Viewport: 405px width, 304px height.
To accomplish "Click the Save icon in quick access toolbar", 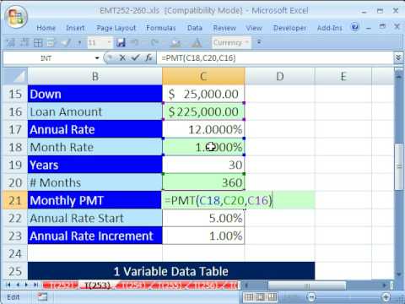I will tap(121, 43).
